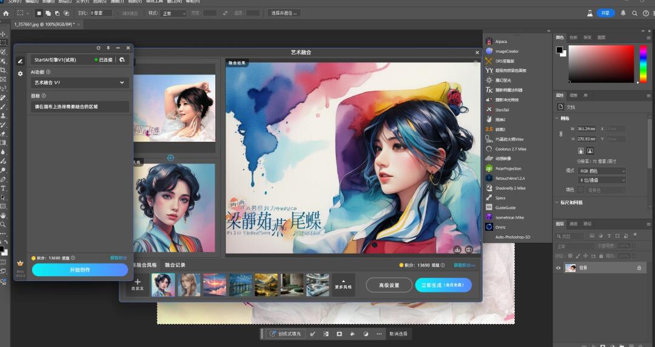This screenshot has width=655, height=347.
Task: Click the compare icon on fusion result
Action: [x=469, y=250]
